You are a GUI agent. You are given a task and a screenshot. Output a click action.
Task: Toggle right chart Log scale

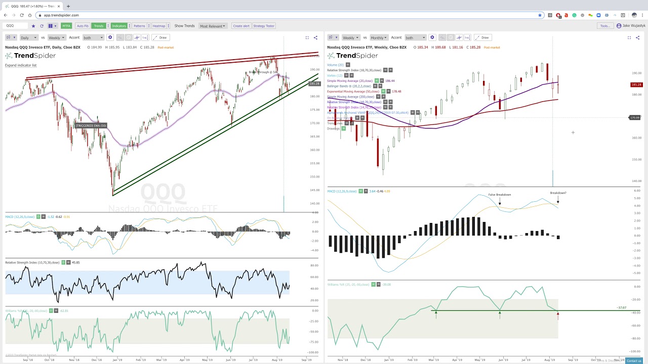click(467, 37)
